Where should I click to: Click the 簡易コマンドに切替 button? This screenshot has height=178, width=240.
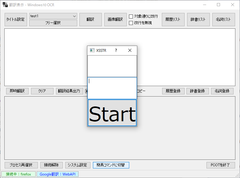click(x=111, y=165)
